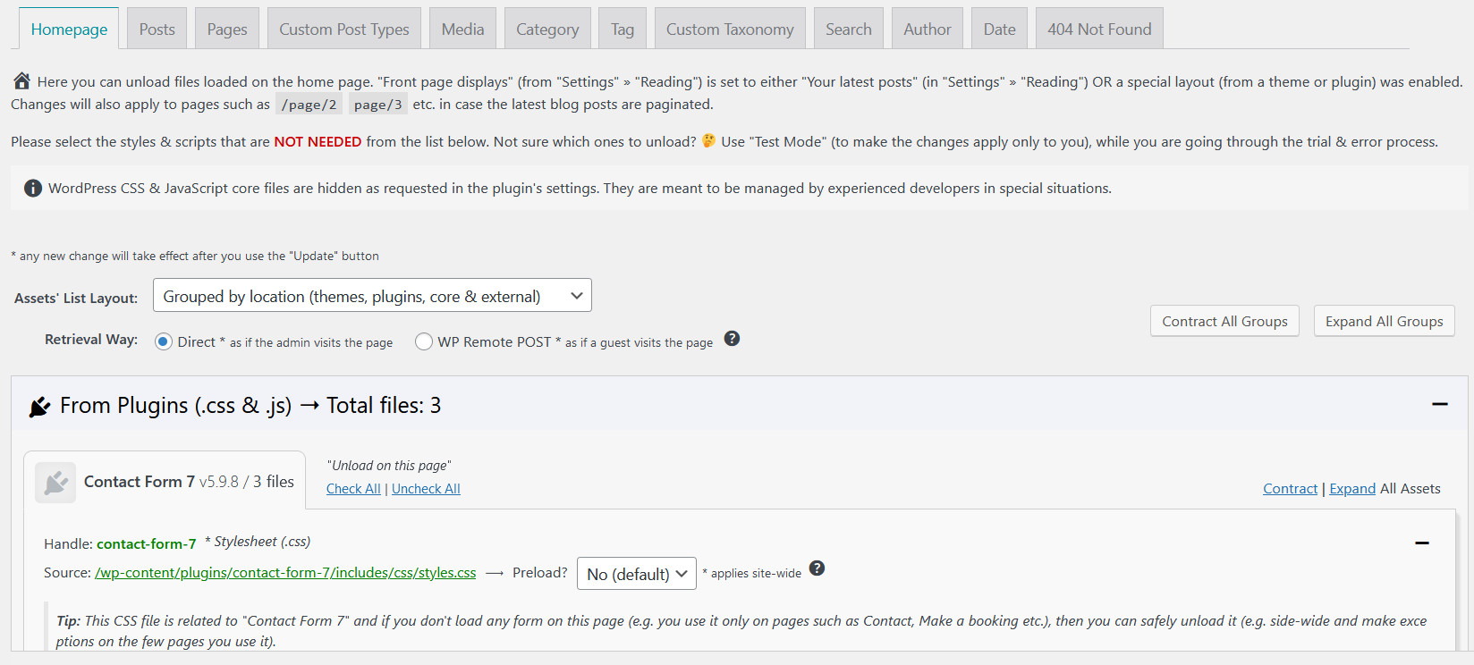1474x665 pixels.
Task: Click the "Unload on this page" label
Action: 389,465
